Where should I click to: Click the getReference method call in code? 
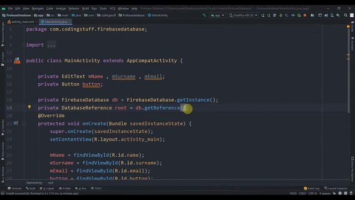pyautogui.click(x=162, y=108)
